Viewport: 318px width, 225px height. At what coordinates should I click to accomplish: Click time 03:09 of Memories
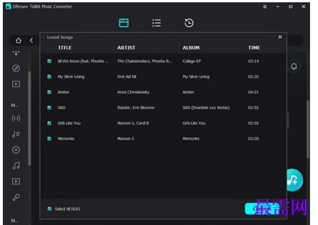coord(253,138)
